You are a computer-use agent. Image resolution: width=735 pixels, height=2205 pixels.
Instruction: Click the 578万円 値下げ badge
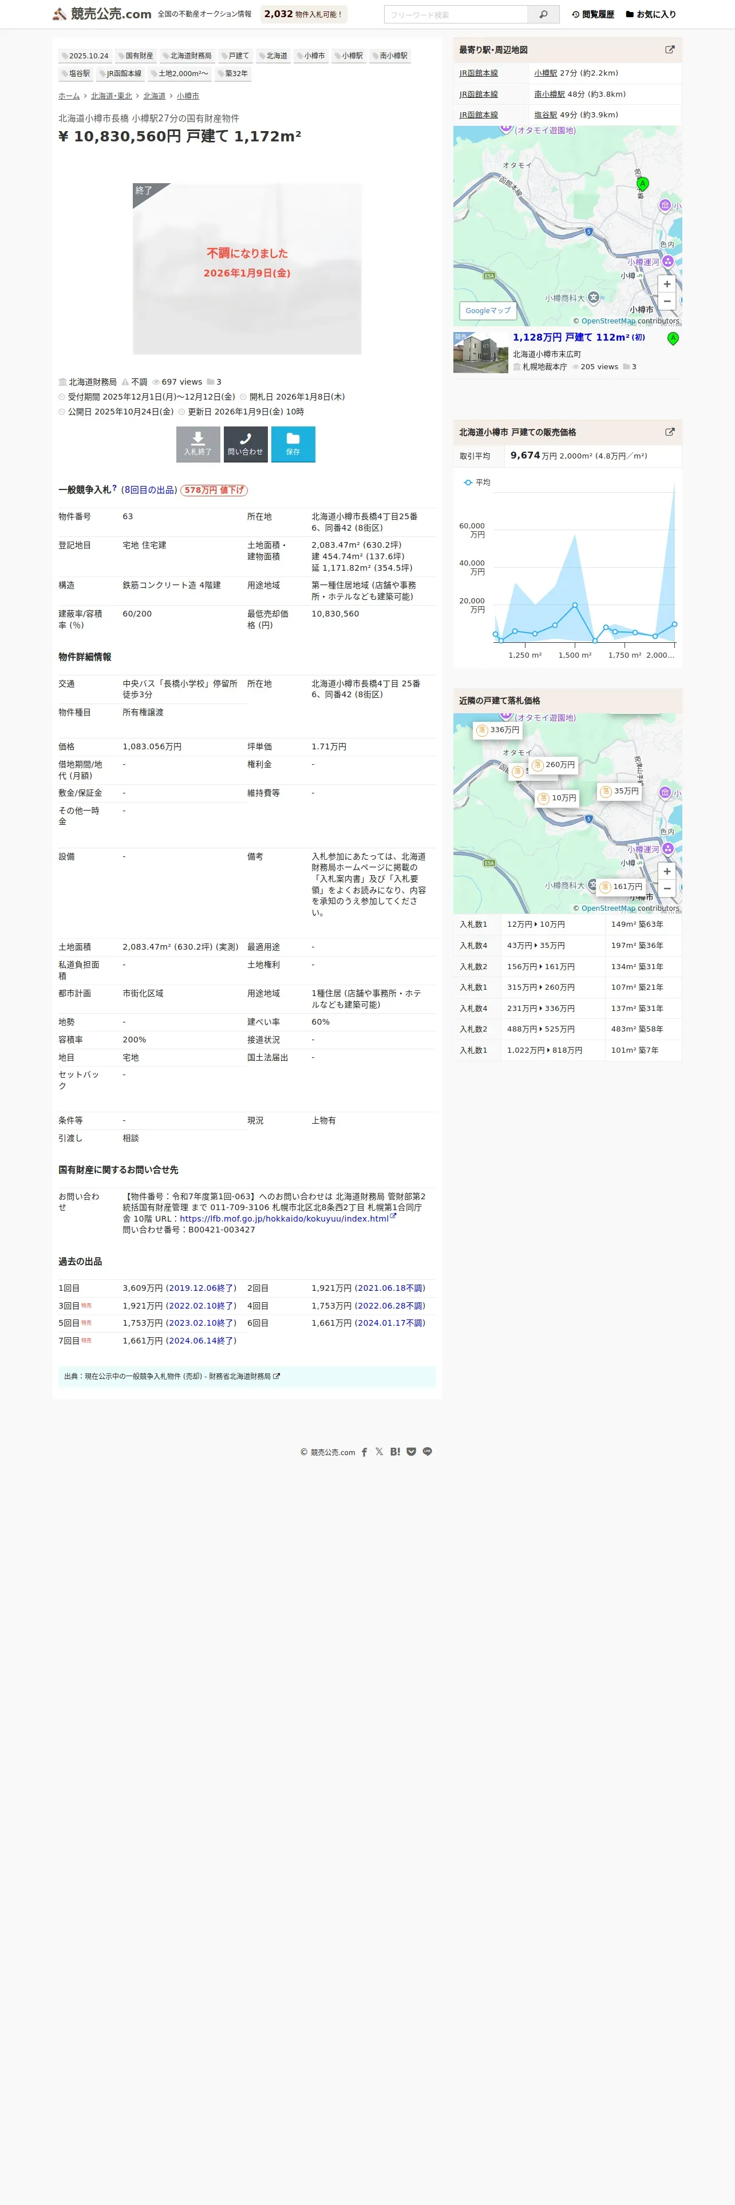pyautogui.click(x=214, y=491)
